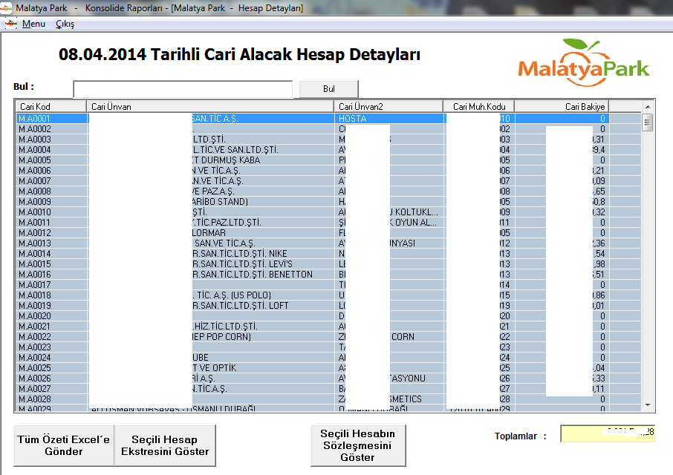Screen dimensions: 673x475
Task: Click the Bul search button
Action: (x=329, y=89)
